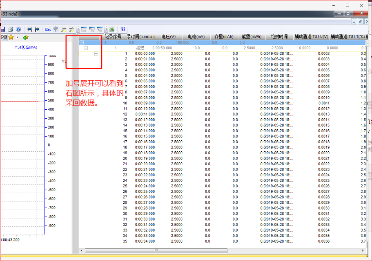The image size is (372, 261).
Task: Click the step duration 0:00:59.000
Action: tap(162, 48)
